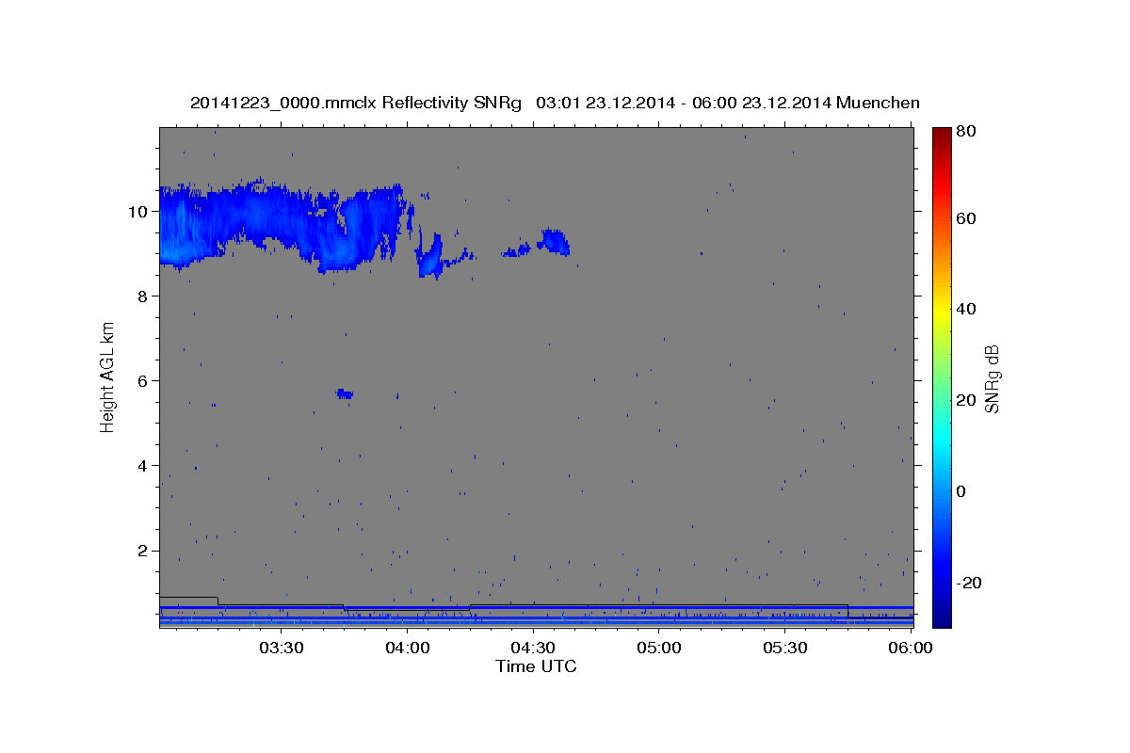Click the colorbar value 80

(x=965, y=132)
